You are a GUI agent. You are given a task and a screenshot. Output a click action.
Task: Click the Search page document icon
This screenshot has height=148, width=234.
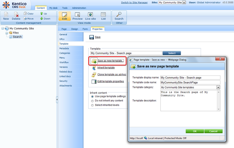tap(10, 37)
